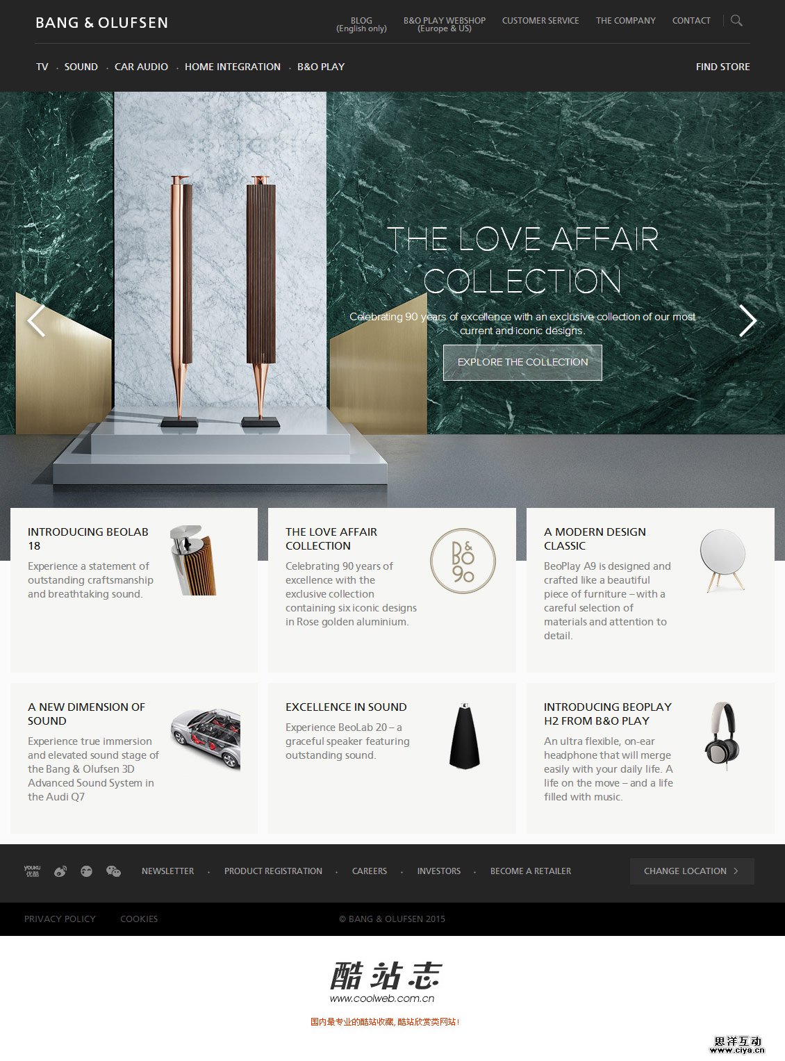Viewport: 785px width, 1061px height.
Task: Click www.coolweb.com.cn link
Action: [382, 998]
